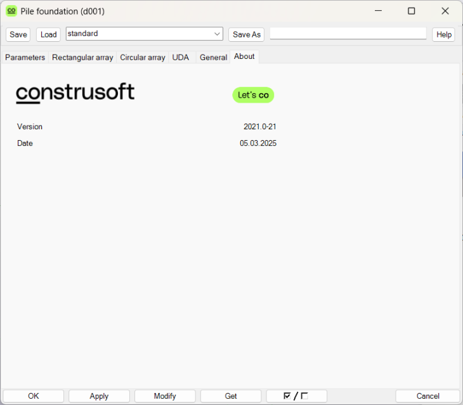Click the Save As button
This screenshot has width=463, height=405.
(x=246, y=34)
